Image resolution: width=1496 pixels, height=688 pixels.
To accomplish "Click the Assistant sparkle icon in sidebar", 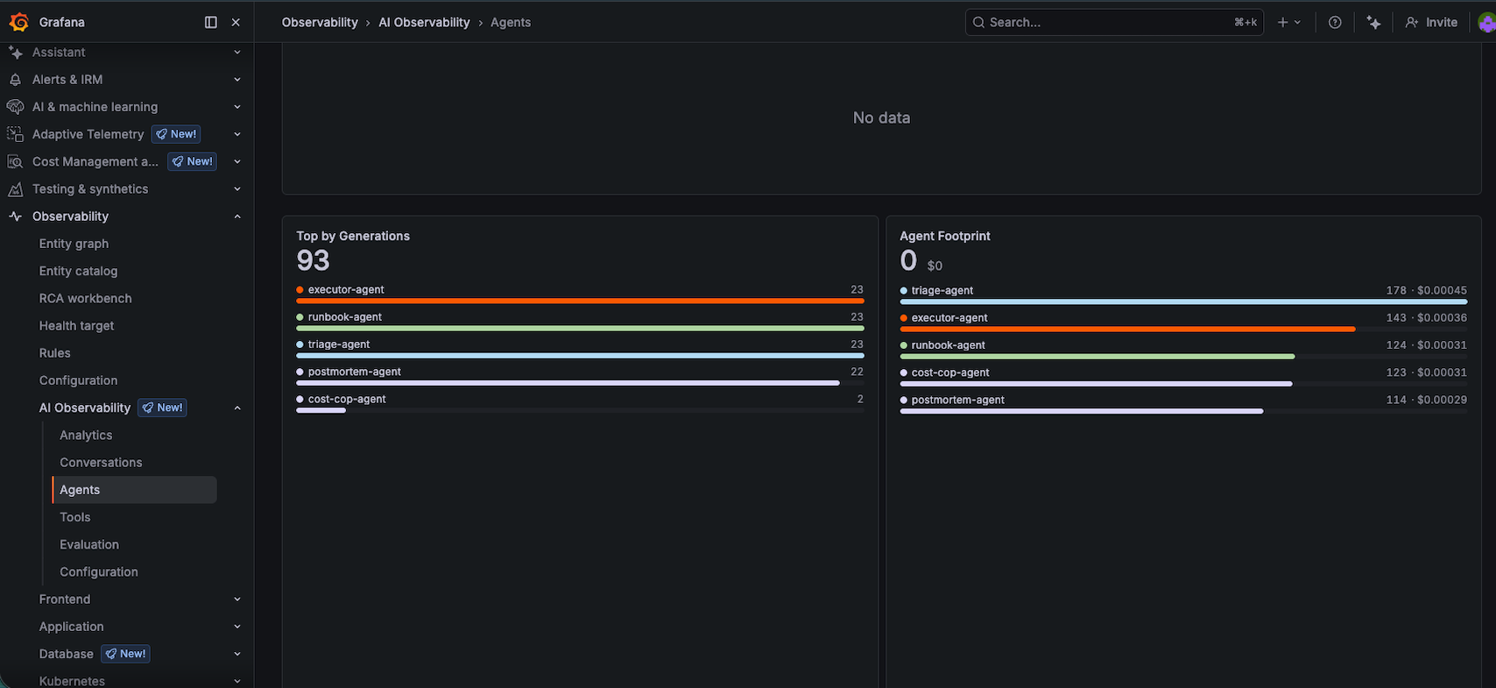I will point(16,53).
